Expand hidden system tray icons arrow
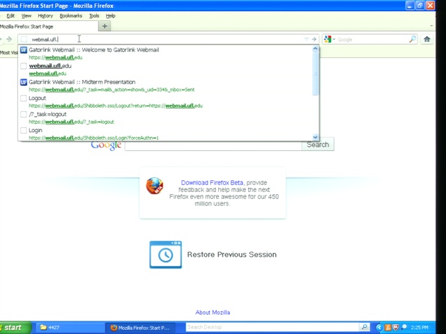Viewport: 446px width, 334px height. (378, 328)
